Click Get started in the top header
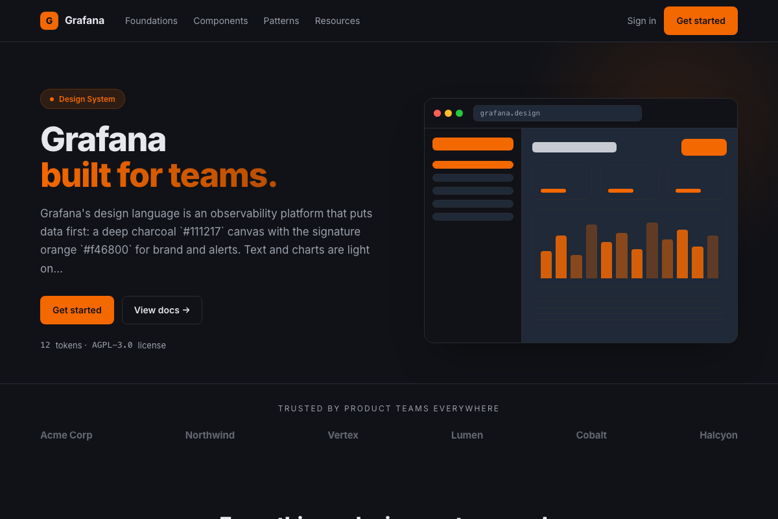The image size is (778, 519). pyautogui.click(x=701, y=21)
